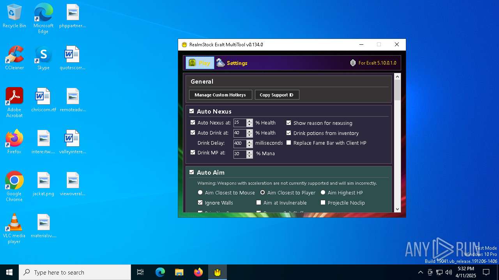Select Aim Highest HP option
This screenshot has height=280, width=499.
pos(323,192)
